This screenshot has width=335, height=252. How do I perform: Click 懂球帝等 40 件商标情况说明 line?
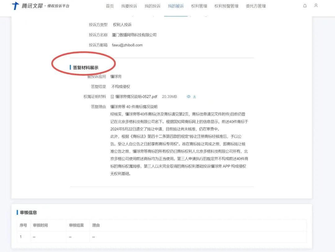coord(134,107)
